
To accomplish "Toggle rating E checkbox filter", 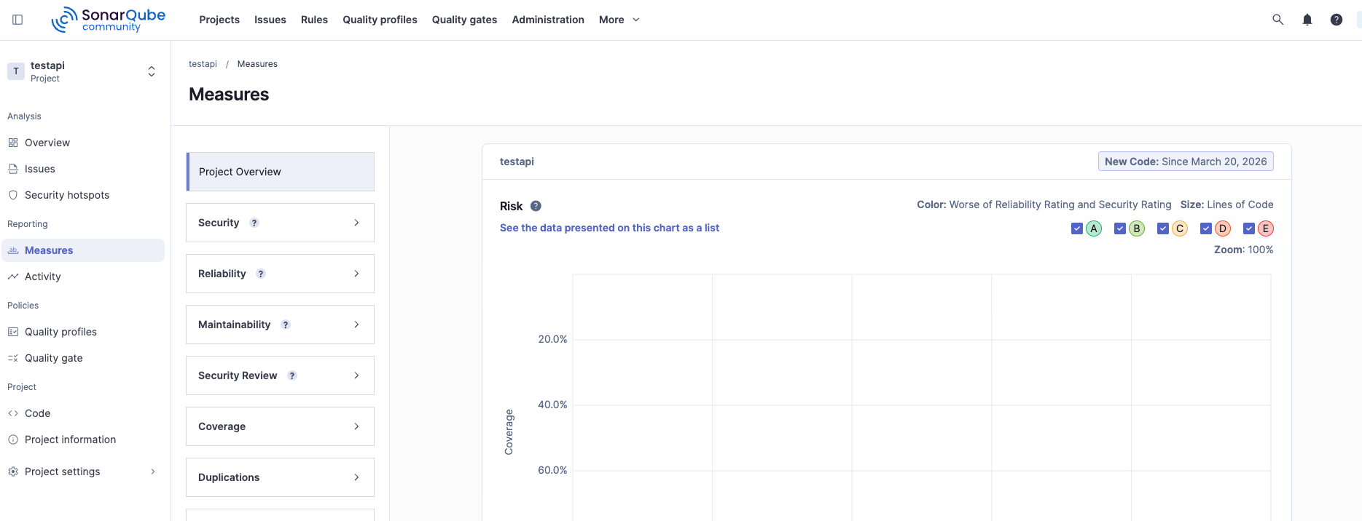I will pos(1249,228).
